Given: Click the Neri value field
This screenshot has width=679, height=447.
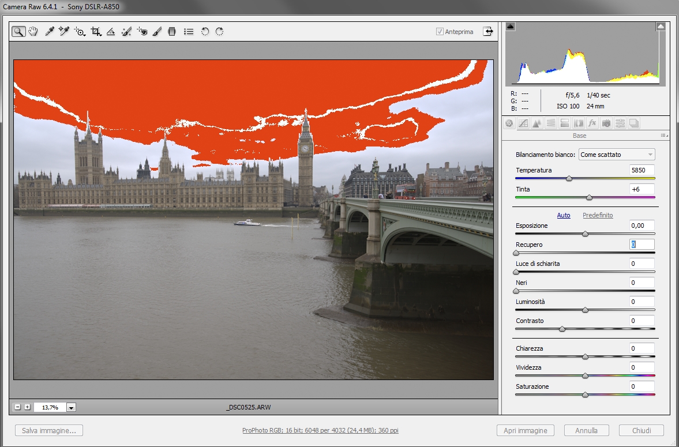Looking at the screenshot, I should point(642,283).
